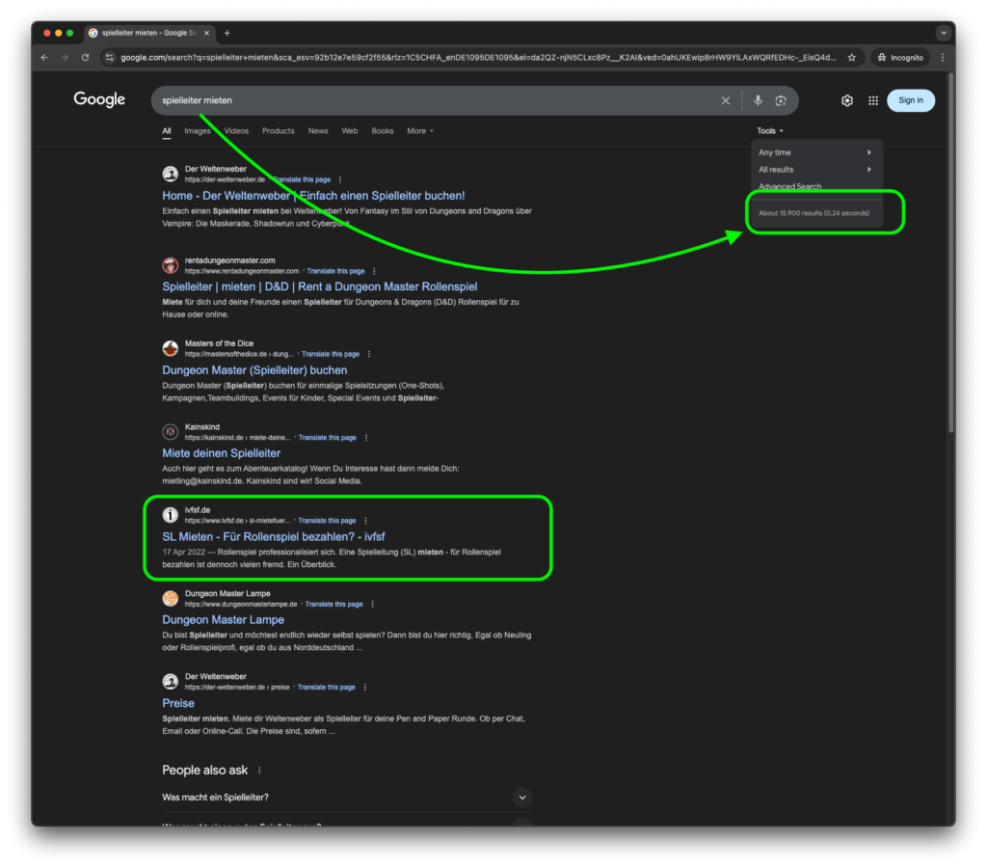Translate the Dungeon Master Lampe page

coord(333,604)
